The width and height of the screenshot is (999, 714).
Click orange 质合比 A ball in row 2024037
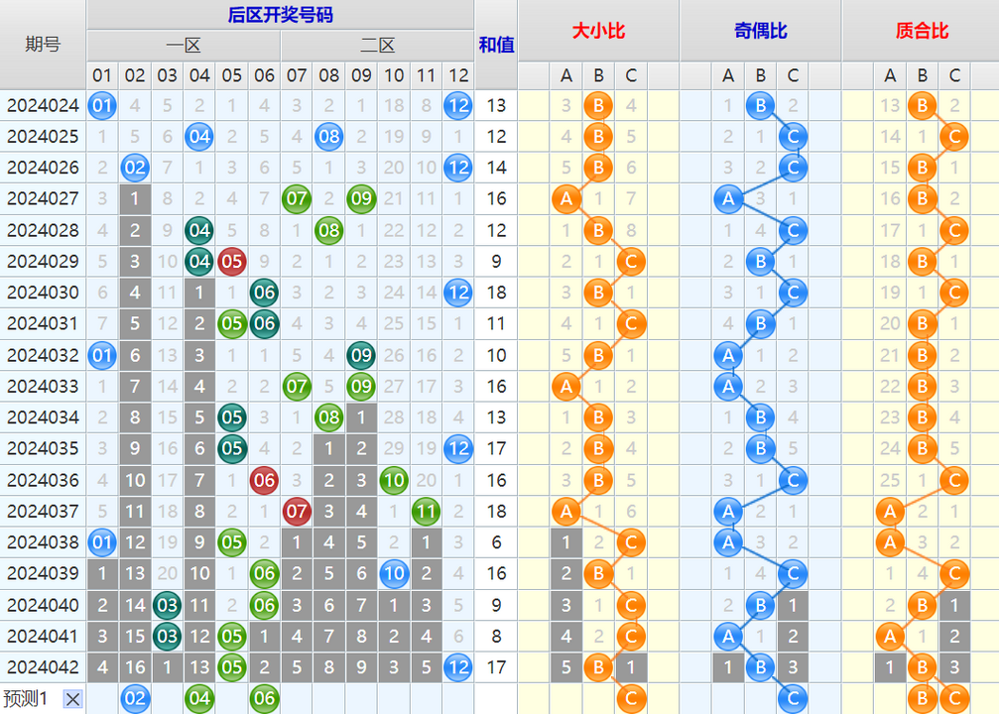coord(890,511)
